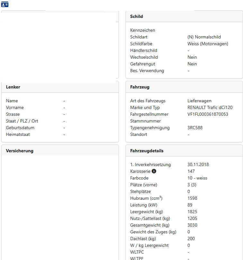Image resolution: width=243 pixels, height=260 pixels.
Task: Click the Versicherung panel header
Action: (60, 151)
